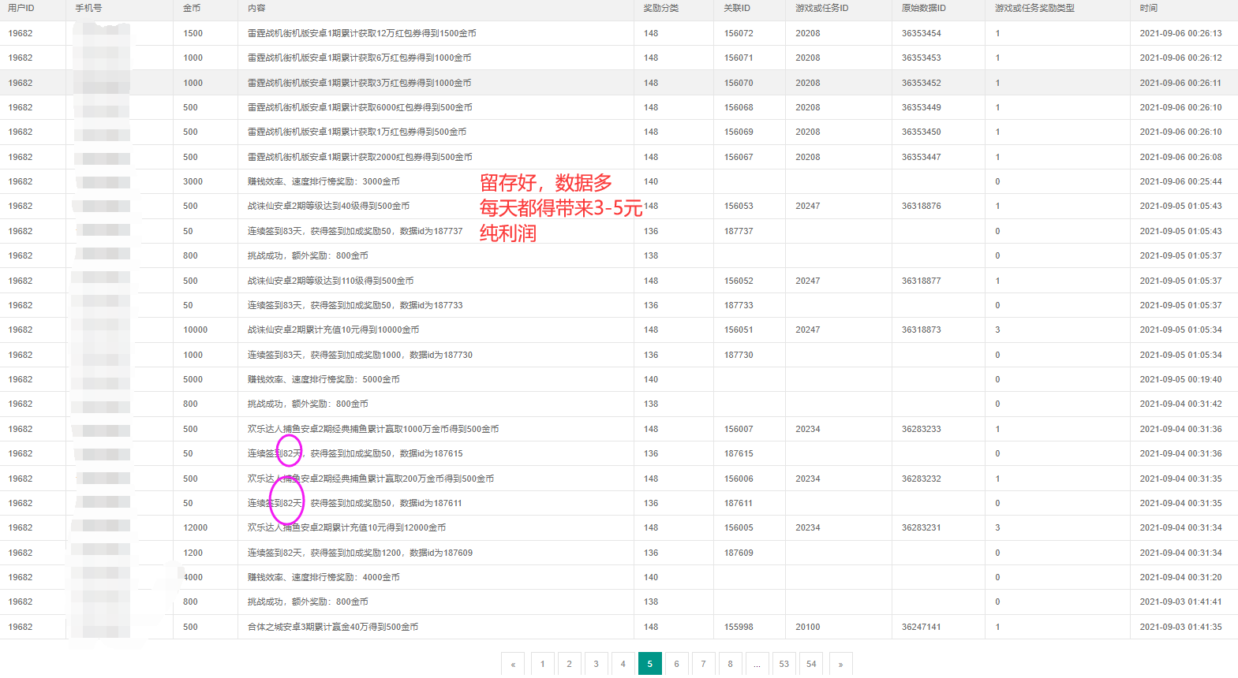
Task: Click the pagination ellipsis button
Action: [757, 664]
